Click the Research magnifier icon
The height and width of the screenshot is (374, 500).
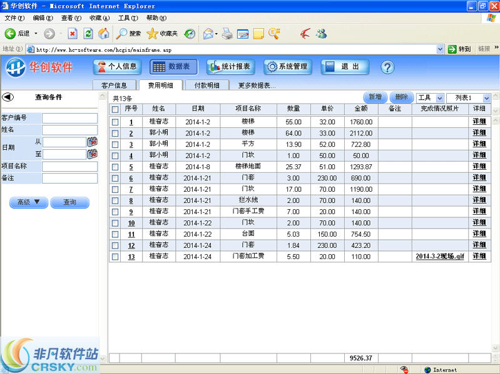[274, 33]
